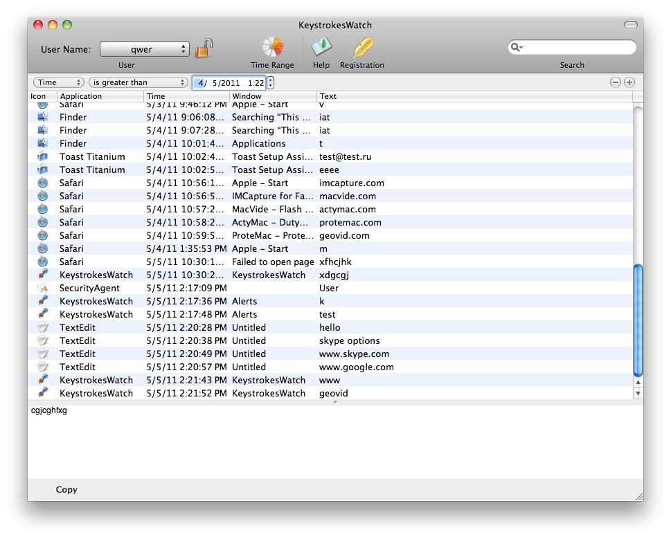Click the date stepper arrows

pos(271,82)
